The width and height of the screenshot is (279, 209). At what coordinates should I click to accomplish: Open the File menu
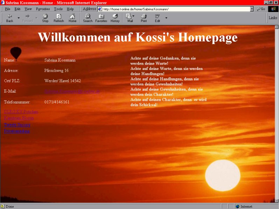pyautogui.click(x=8, y=9)
